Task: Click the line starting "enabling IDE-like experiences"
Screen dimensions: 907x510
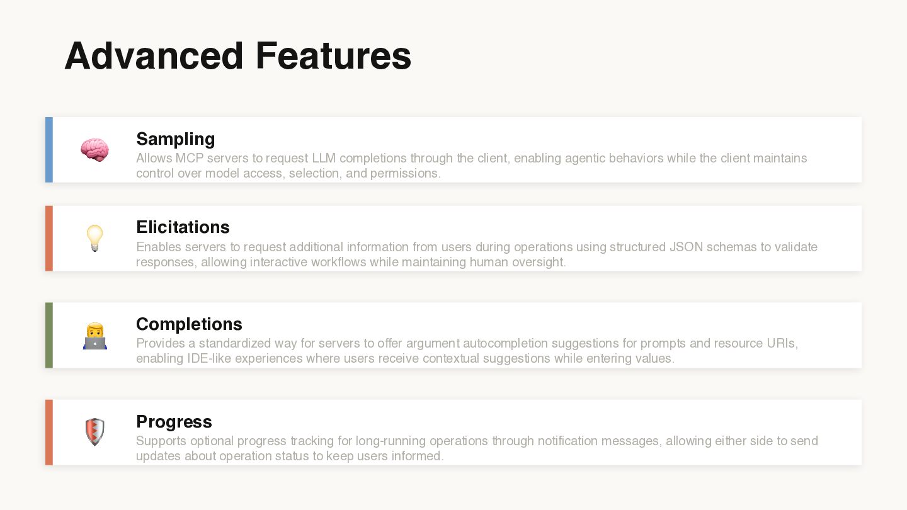Action: coord(405,358)
